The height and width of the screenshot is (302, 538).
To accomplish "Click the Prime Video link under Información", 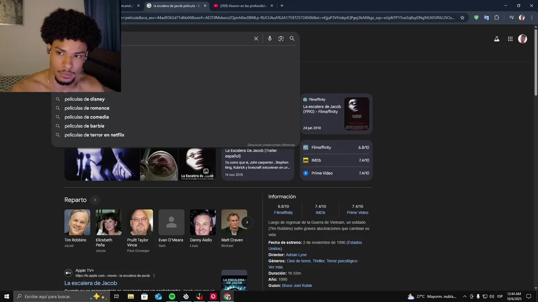I will click(357, 213).
